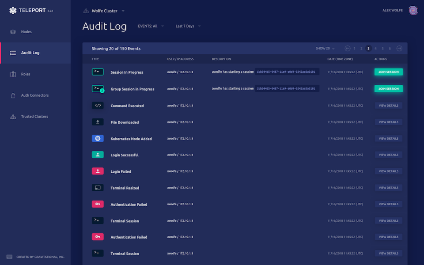This screenshot has width=424, height=265.
Task: Click the Trusted Clusters network icon
Action: [x=13, y=117]
